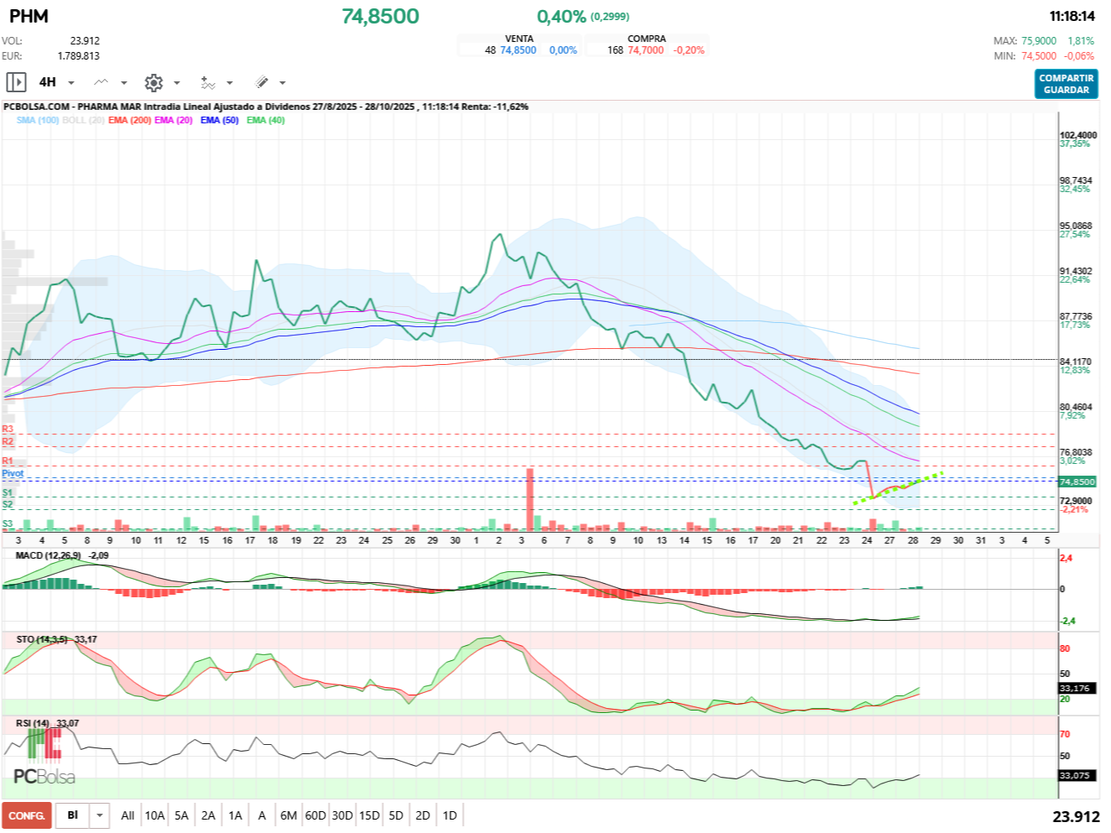Select the 6M time range
The width and height of the screenshot is (1111, 833).
[x=288, y=815]
